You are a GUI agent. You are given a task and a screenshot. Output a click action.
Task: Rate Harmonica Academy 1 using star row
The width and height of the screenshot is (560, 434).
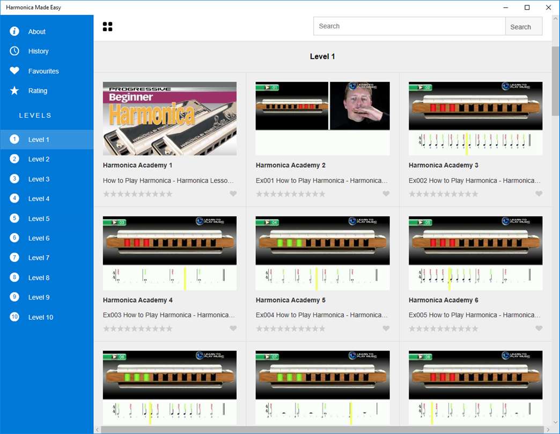click(x=137, y=194)
